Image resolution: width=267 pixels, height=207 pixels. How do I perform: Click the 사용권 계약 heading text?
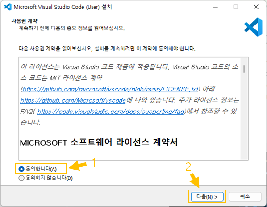tap(25, 21)
